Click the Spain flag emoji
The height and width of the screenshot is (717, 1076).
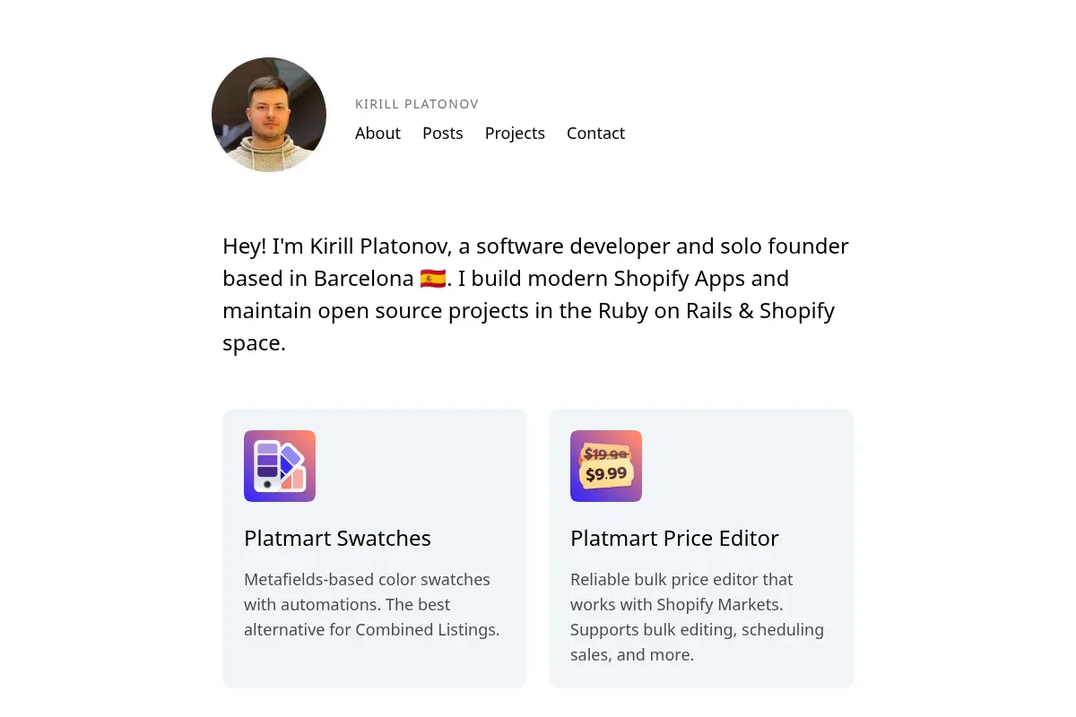pyautogui.click(x=432, y=279)
